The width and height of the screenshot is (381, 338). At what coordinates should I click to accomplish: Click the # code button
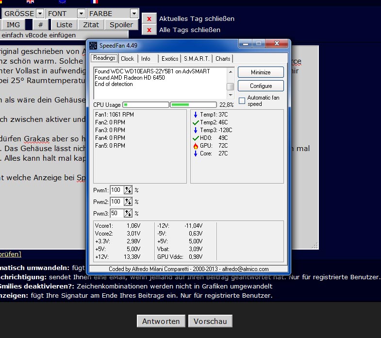[x=41, y=25]
